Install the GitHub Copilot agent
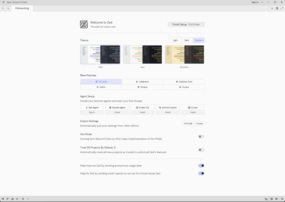Screen dimensions: 285x202 pyautogui.click(x=168, y=112)
